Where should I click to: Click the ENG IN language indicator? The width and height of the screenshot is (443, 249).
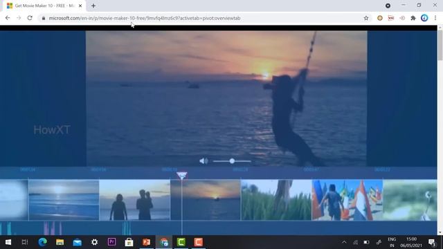click(x=392, y=242)
